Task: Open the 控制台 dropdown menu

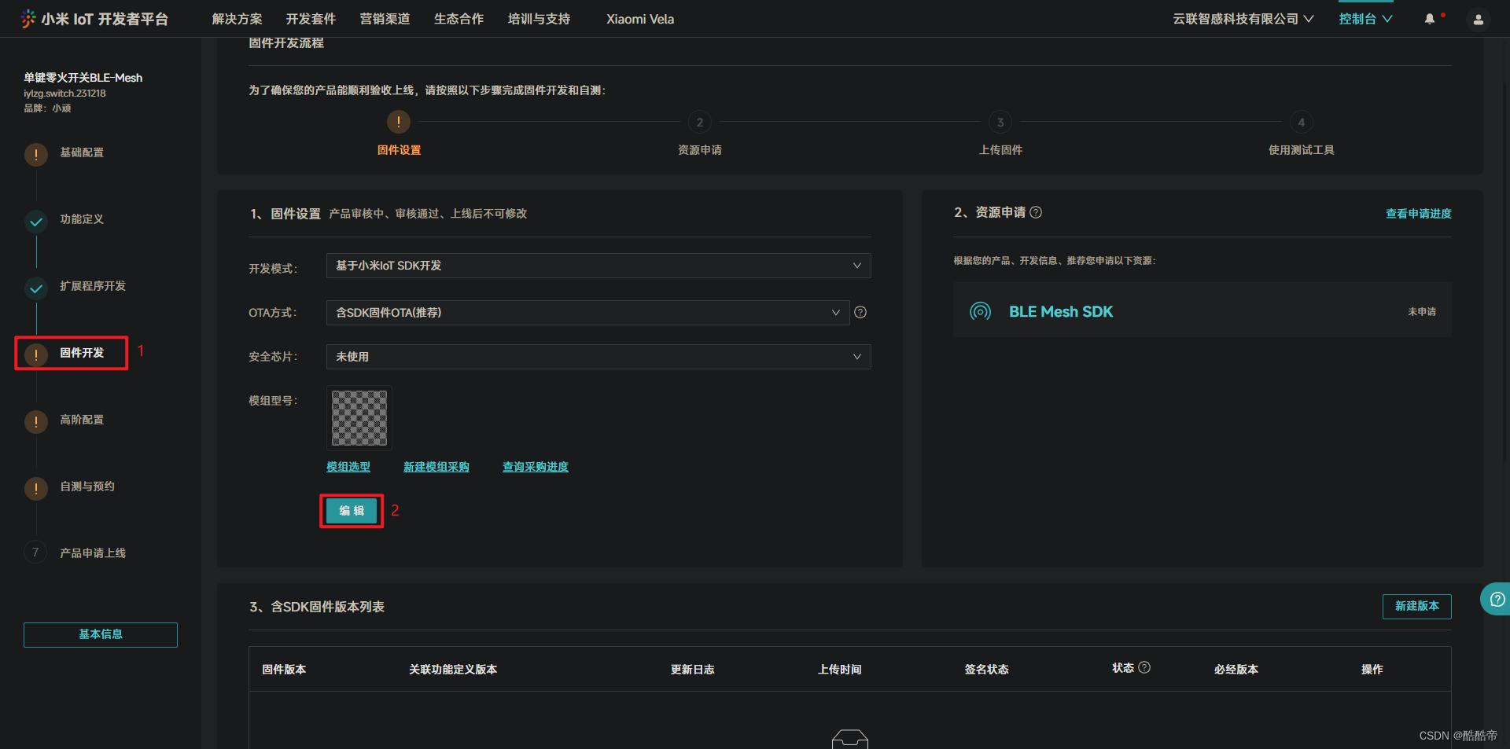Action: click(x=1366, y=19)
